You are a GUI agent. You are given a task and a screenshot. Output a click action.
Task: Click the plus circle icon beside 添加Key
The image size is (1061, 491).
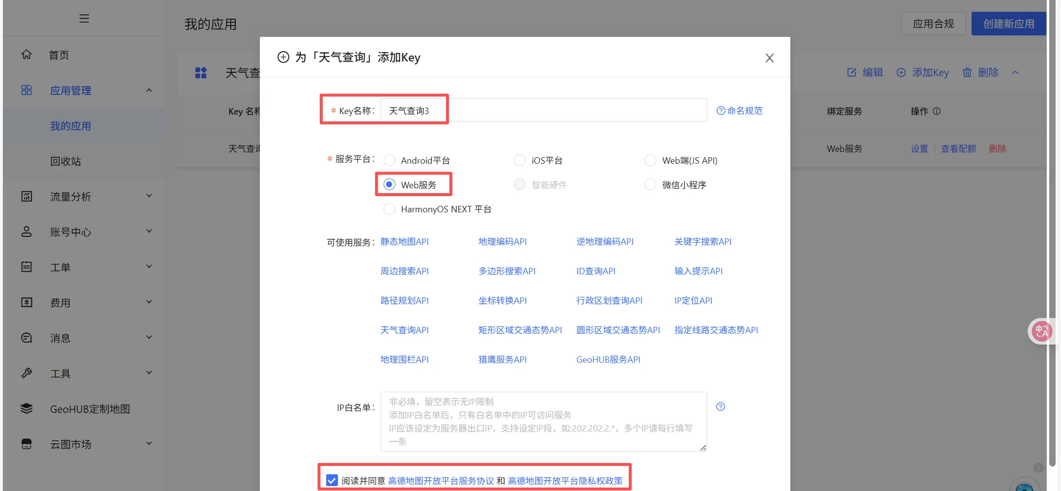[x=901, y=72]
